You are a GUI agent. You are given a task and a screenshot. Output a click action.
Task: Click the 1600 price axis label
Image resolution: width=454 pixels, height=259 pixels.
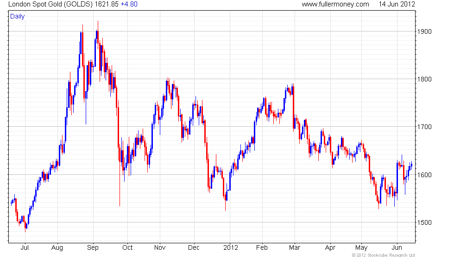point(424,175)
